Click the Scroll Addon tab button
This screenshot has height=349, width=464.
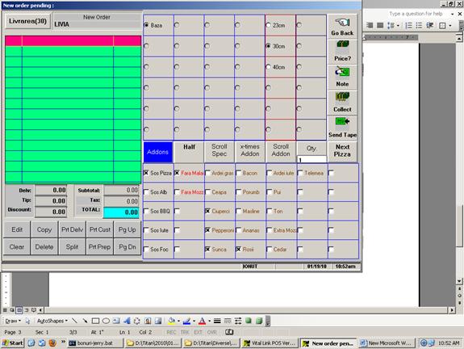tap(281, 152)
